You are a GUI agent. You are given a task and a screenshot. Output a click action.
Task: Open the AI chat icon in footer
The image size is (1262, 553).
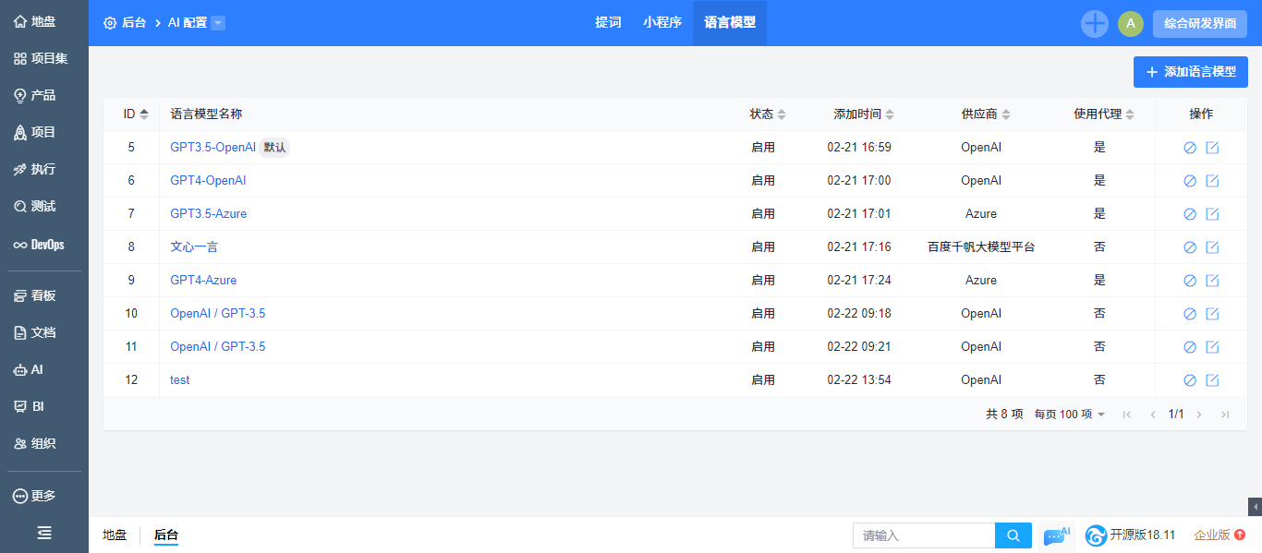(x=1056, y=535)
